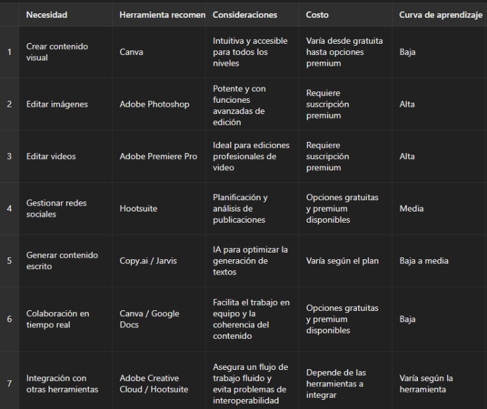The height and width of the screenshot is (409, 487).
Task: Click the Varía según el plan cell
Action: (x=342, y=261)
